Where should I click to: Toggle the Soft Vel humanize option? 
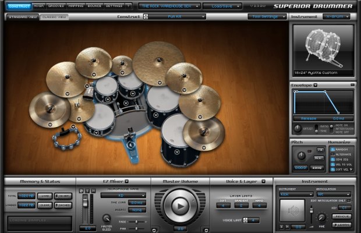pos(332,170)
